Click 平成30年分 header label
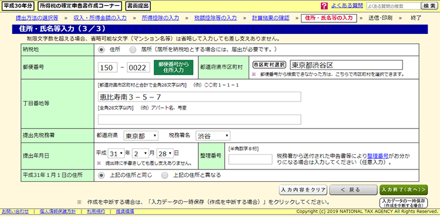Image resolution: width=440 pixels, height=217 pixels. (18, 6)
